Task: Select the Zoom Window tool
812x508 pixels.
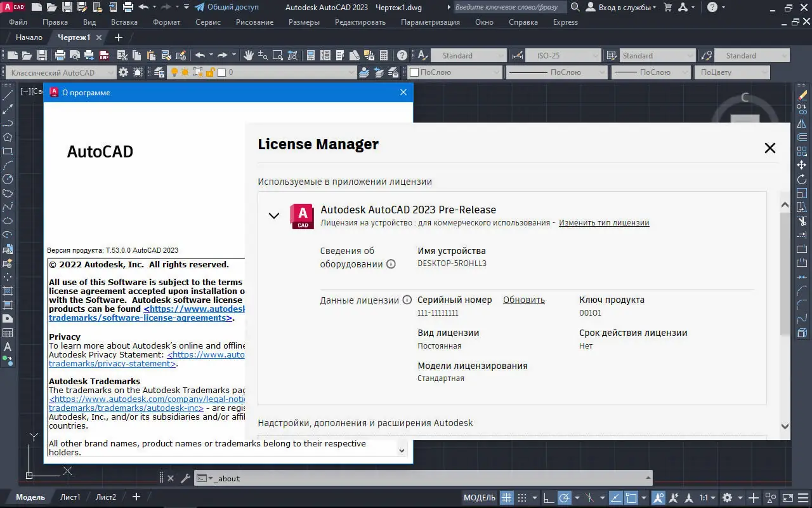Action: tap(278, 55)
